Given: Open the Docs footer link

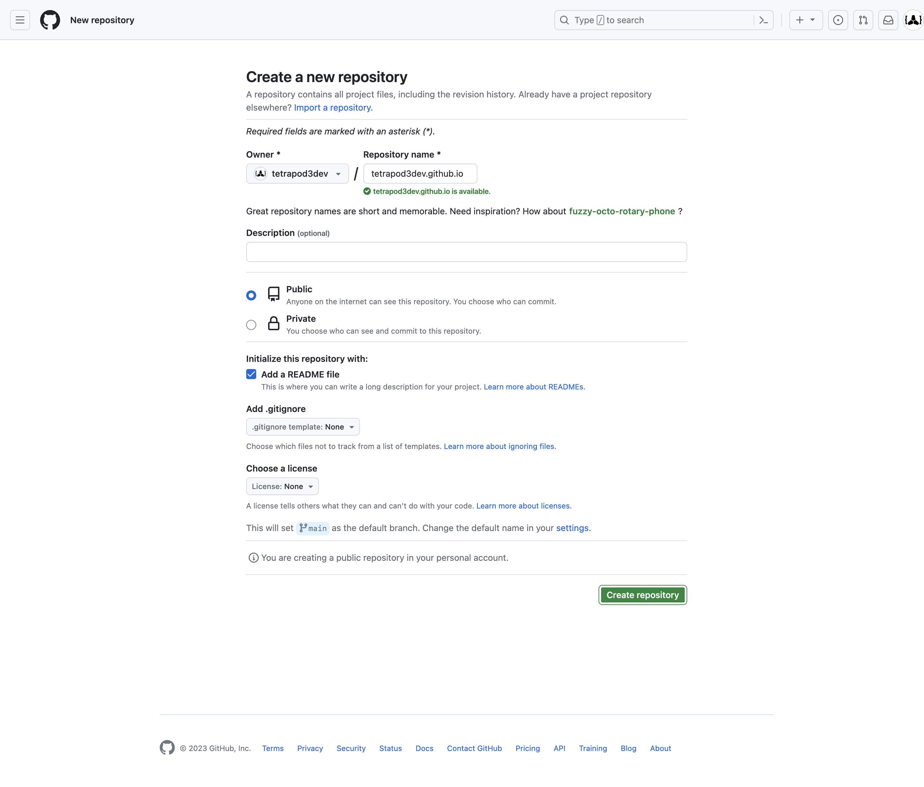Looking at the screenshot, I should coord(424,749).
